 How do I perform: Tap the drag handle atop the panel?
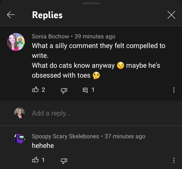(91, 3)
